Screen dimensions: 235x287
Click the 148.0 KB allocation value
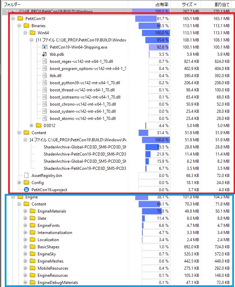click(222, 275)
